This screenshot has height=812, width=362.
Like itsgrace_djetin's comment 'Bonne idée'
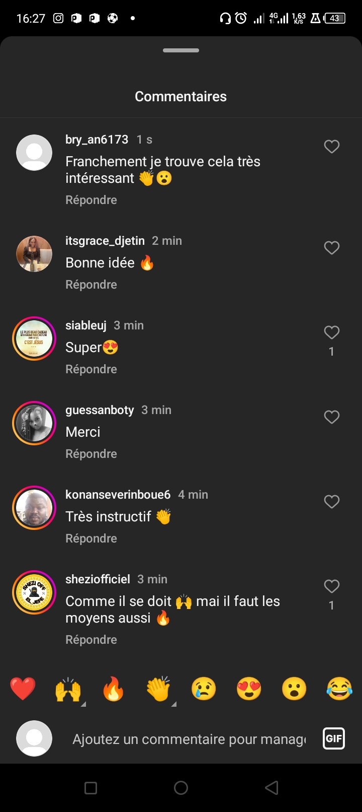(x=331, y=248)
